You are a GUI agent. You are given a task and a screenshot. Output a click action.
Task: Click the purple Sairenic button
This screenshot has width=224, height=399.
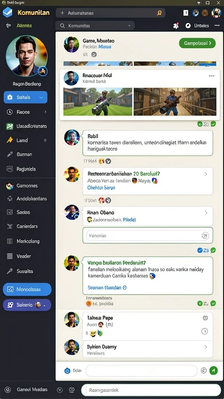click(27, 305)
